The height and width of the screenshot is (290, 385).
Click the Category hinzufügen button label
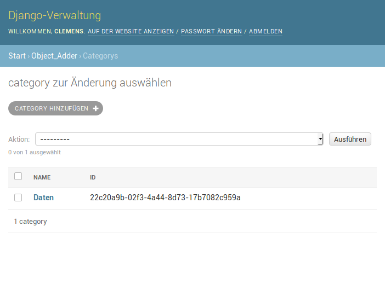pyautogui.click(x=52, y=109)
